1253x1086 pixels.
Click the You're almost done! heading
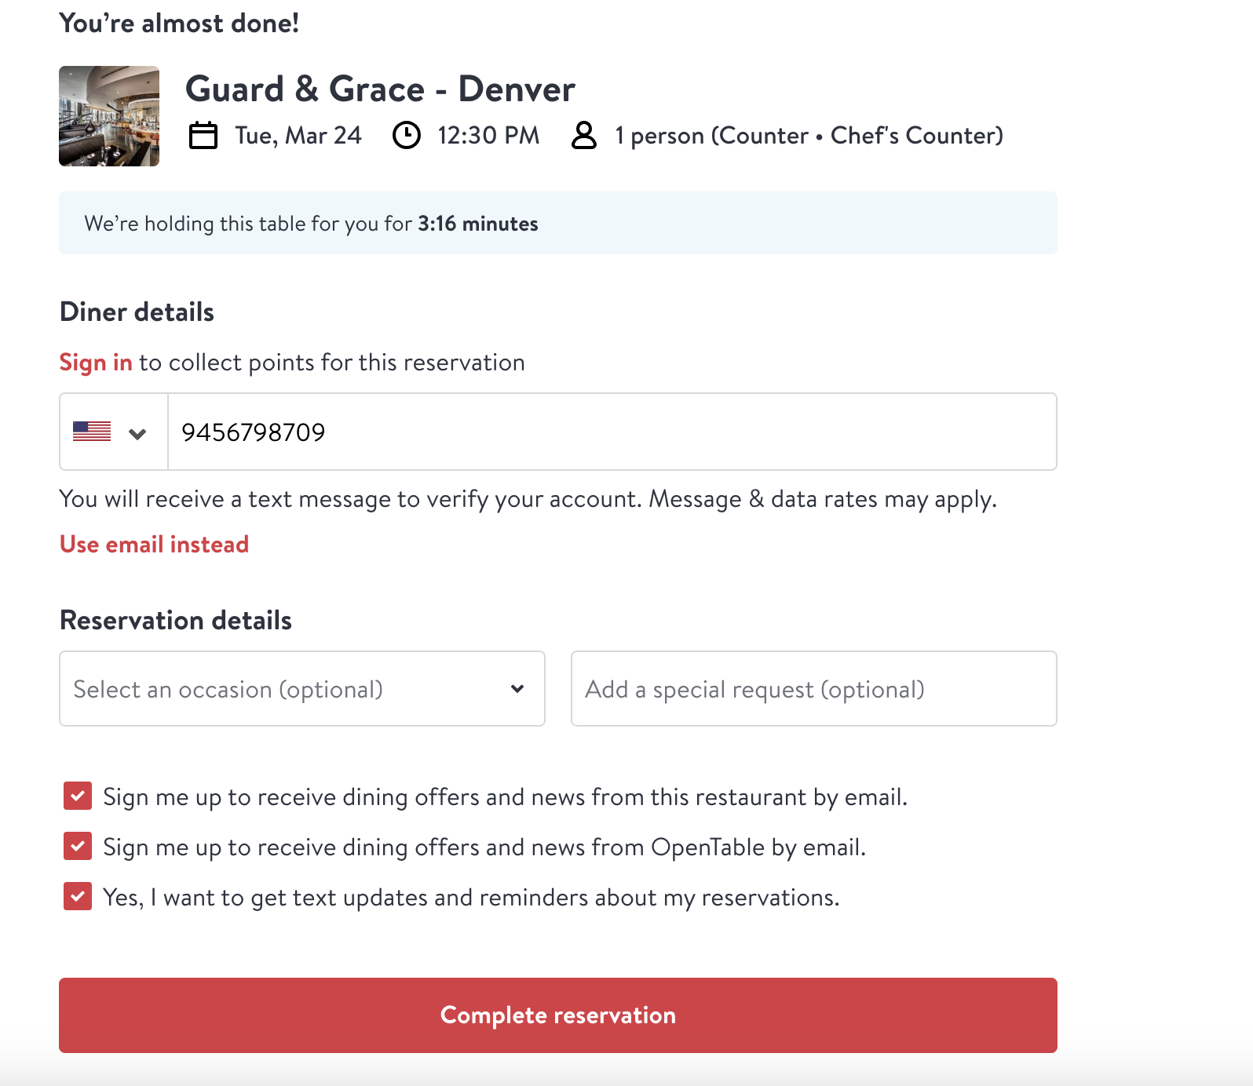coord(179,24)
